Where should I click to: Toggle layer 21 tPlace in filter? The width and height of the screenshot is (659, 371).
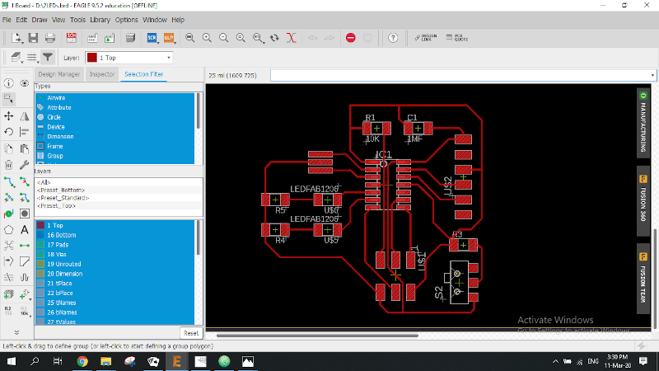115,283
